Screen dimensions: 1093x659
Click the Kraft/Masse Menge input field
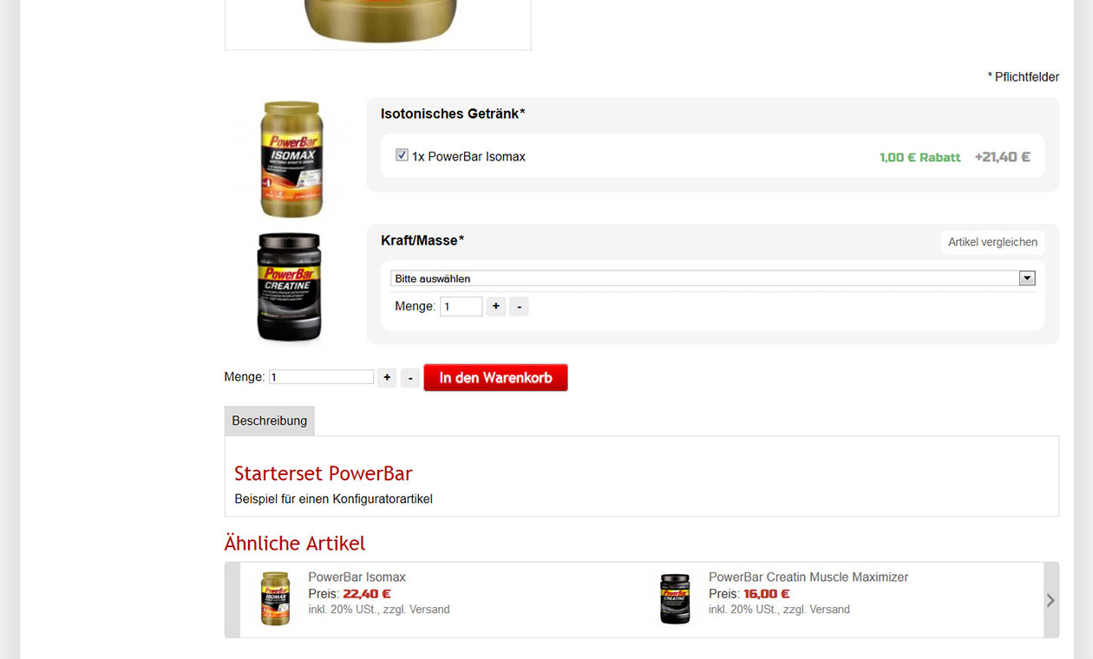(x=461, y=306)
